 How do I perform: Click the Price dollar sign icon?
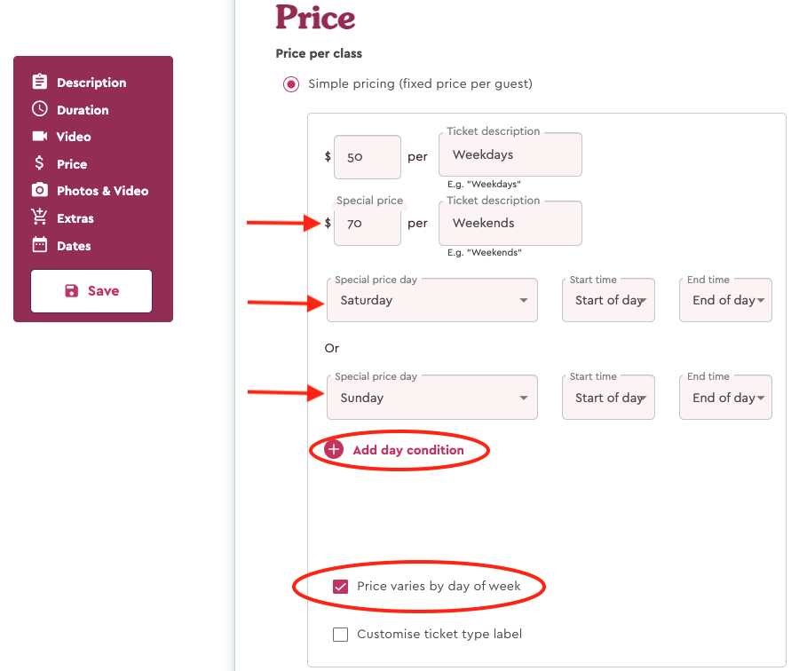click(39, 163)
